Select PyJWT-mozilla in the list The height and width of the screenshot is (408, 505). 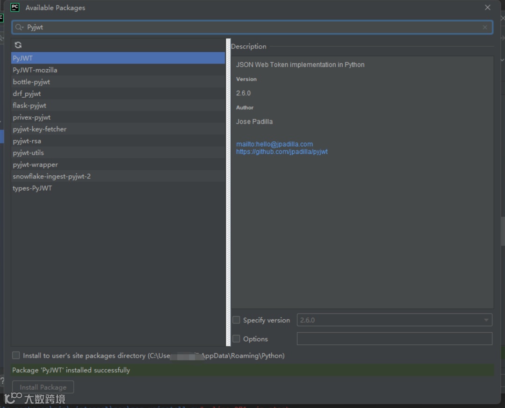tap(118, 70)
